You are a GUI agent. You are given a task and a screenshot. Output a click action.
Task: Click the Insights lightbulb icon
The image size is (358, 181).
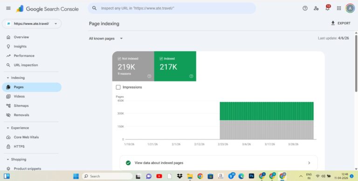[8, 46]
